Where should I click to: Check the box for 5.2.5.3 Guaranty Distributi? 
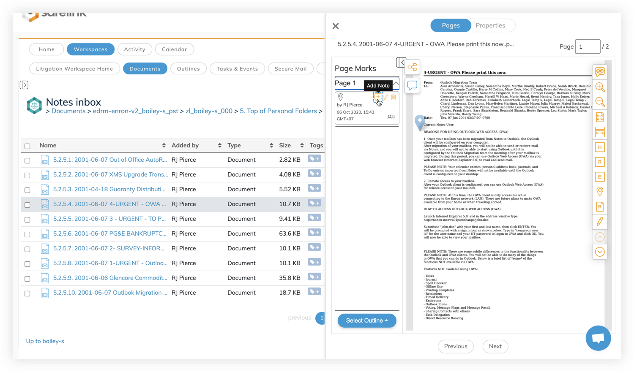click(27, 190)
